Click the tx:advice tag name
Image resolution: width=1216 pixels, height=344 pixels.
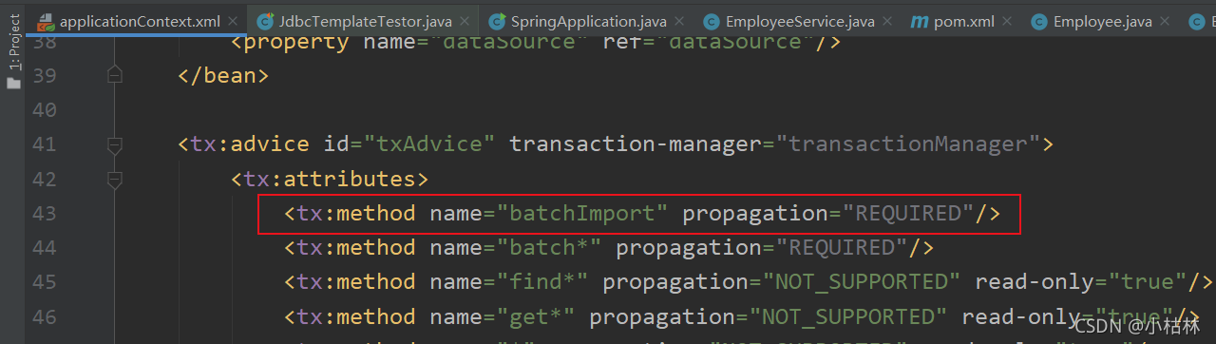pyautogui.click(x=251, y=144)
